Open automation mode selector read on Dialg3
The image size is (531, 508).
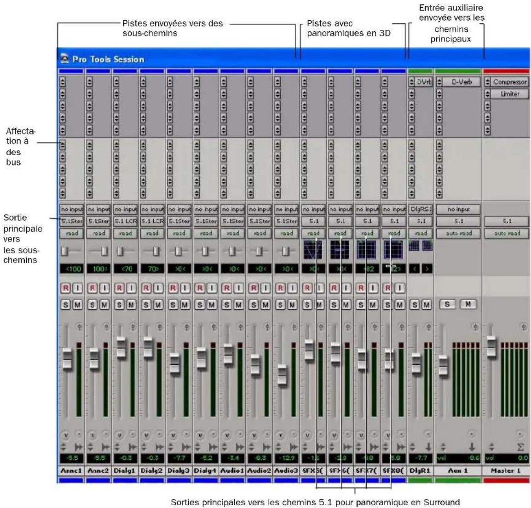coord(179,233)
